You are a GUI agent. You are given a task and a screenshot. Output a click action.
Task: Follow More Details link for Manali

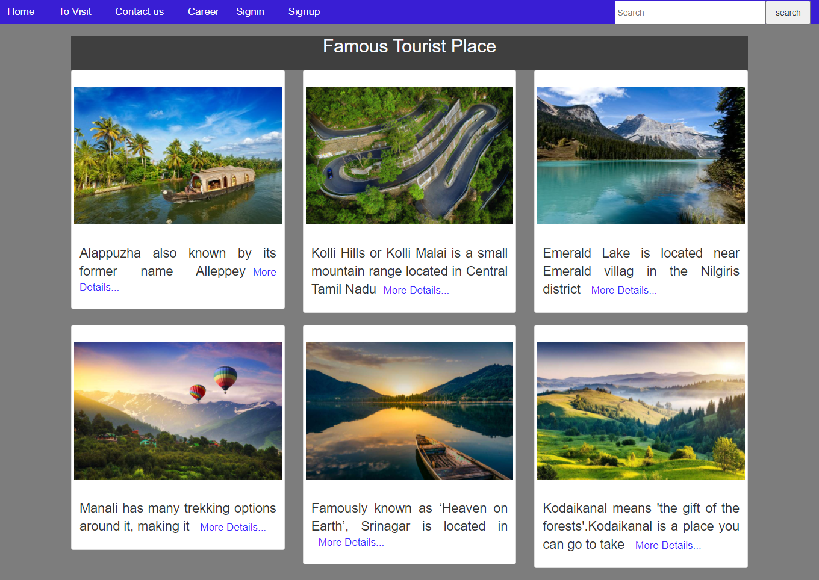click(233, 527)
